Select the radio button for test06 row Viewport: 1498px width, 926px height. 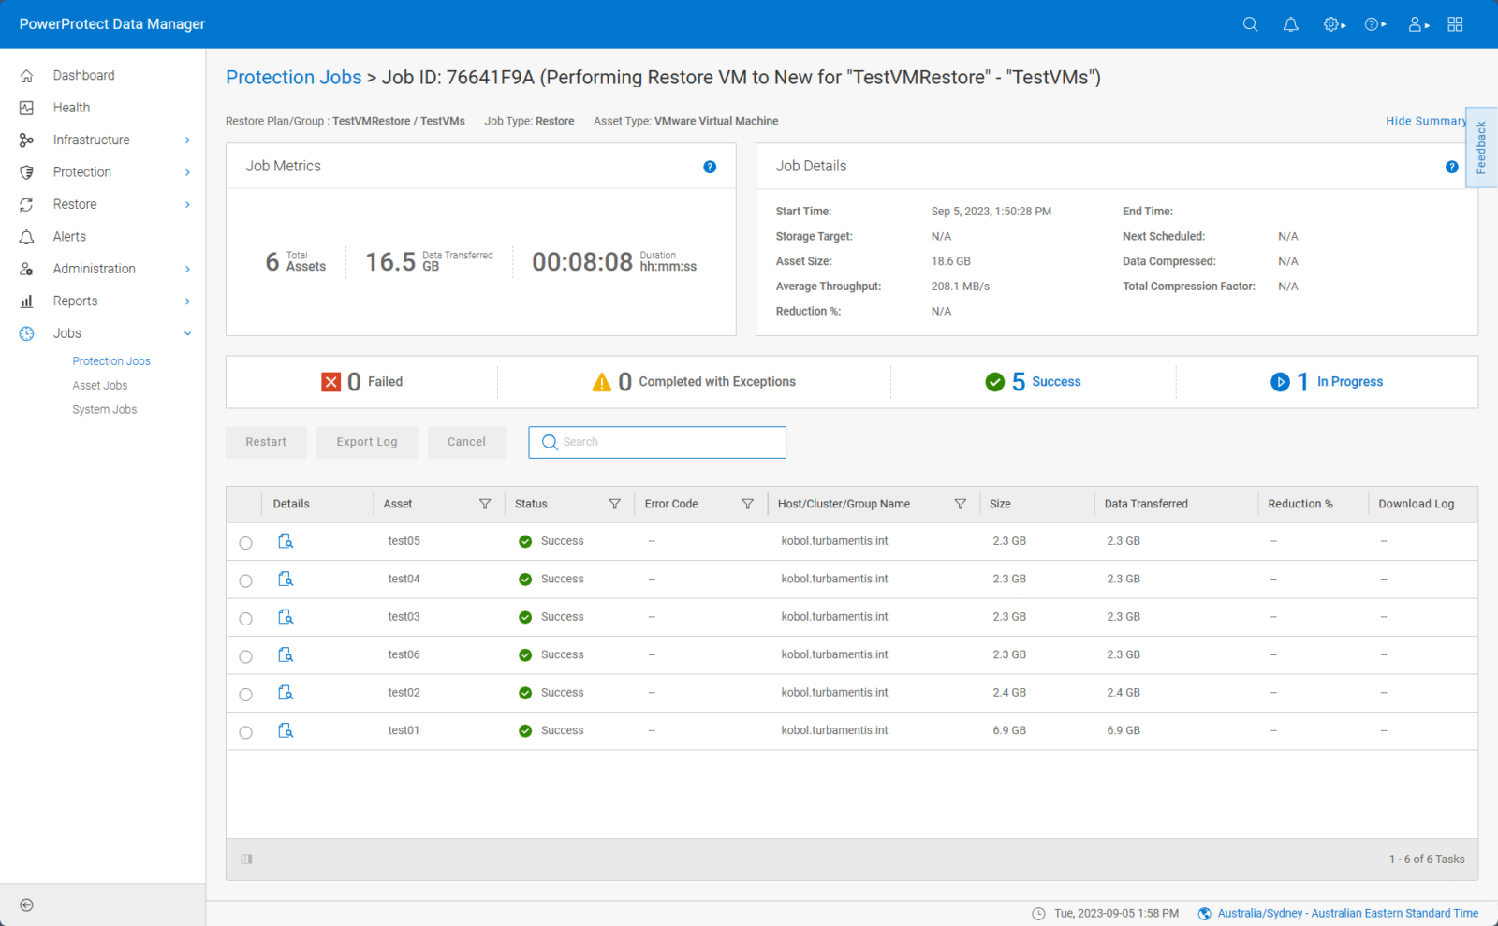click(x=245, y=655)
